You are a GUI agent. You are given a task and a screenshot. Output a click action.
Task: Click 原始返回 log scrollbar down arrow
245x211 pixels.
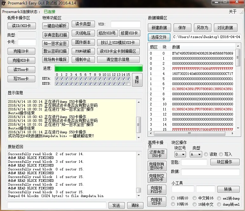coord(139,195)
